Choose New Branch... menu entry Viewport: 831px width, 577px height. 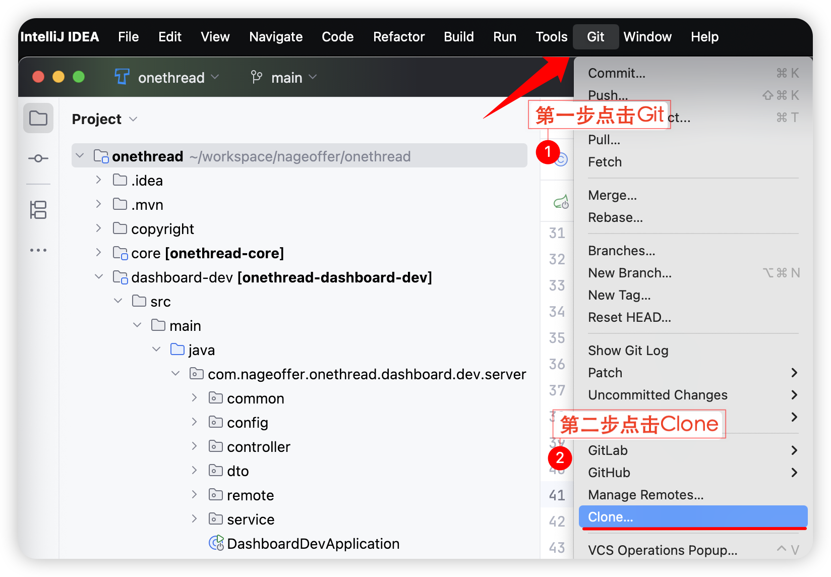pos(693,272)
